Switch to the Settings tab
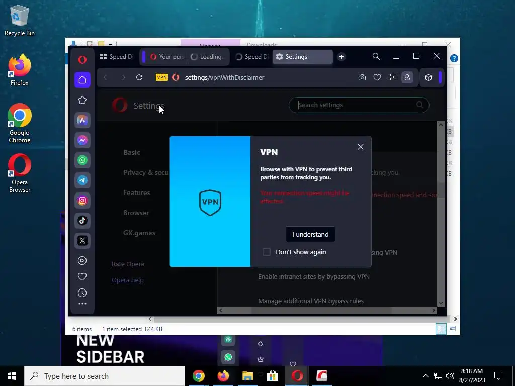 [302, 57]
